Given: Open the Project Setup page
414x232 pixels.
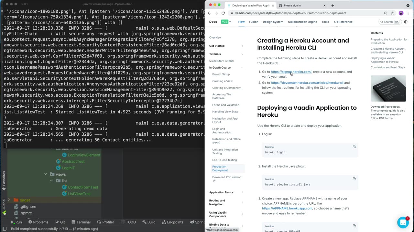Looking at the screenshot, I should pyautogui.click(x=221, y=74).
